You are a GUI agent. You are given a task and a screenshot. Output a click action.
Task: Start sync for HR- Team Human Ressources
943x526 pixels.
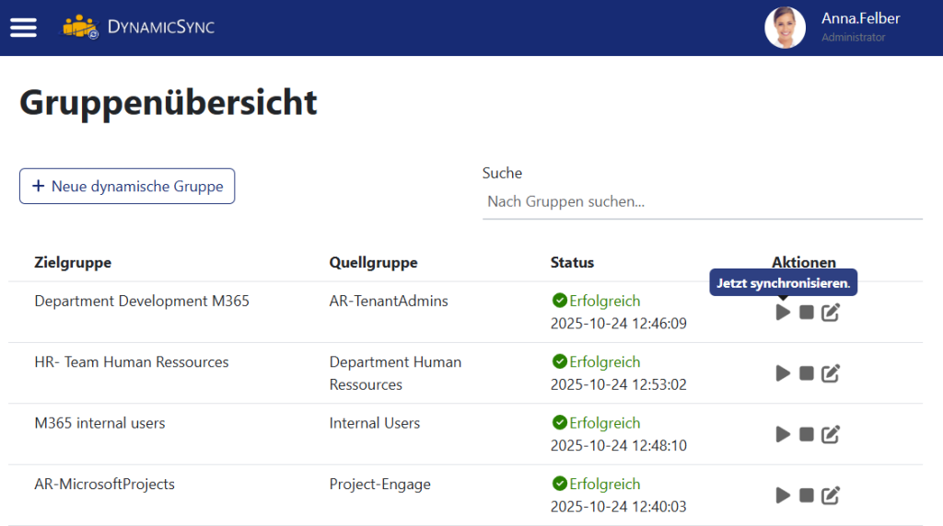click(x=783, y=373)
